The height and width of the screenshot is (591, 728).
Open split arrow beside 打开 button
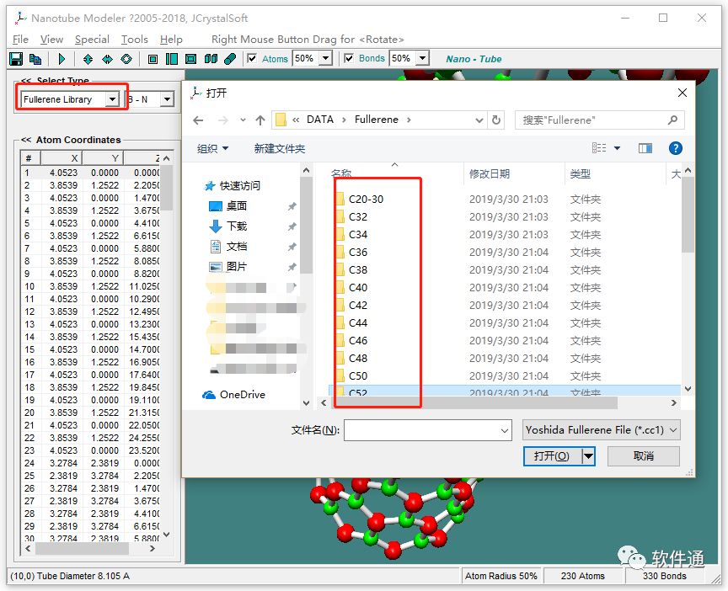589,456
